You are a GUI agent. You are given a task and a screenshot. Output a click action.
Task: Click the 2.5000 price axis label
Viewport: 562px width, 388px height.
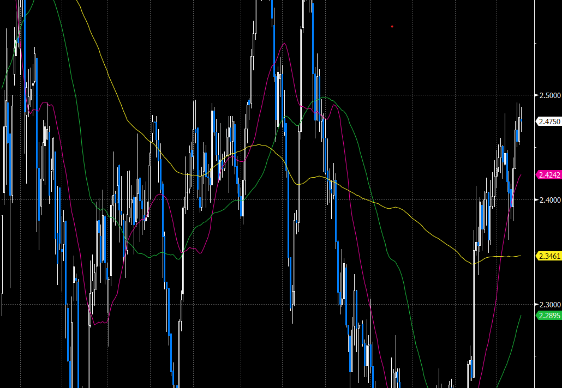pos(550,95)
